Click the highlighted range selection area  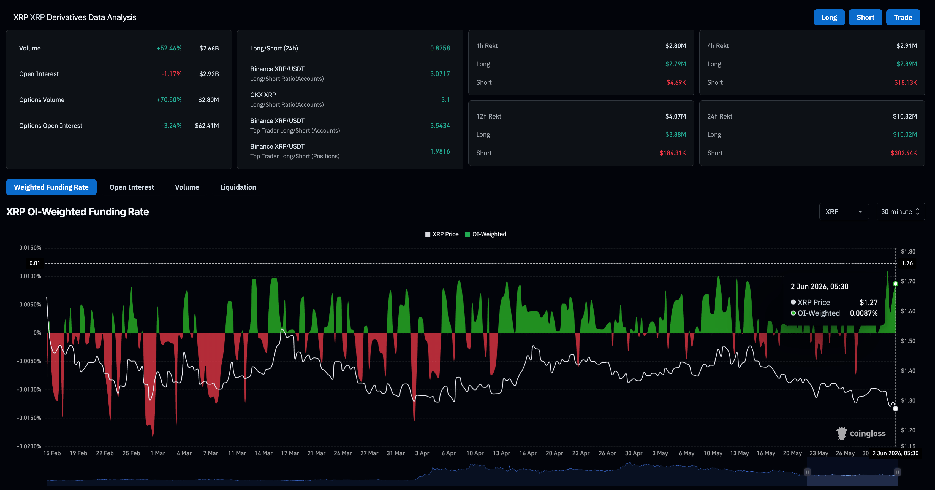coord(852,472)
